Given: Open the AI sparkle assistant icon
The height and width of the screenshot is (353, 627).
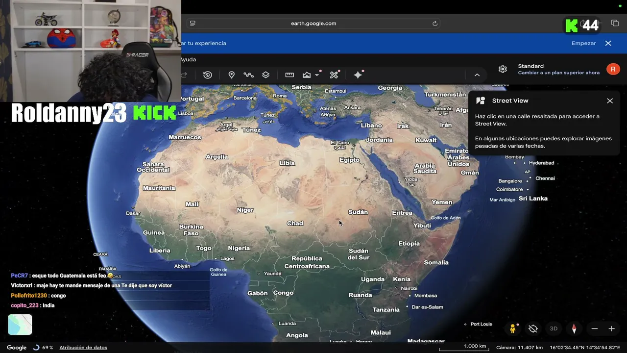Looking at the screenshot, I should [x=358, y=75].
